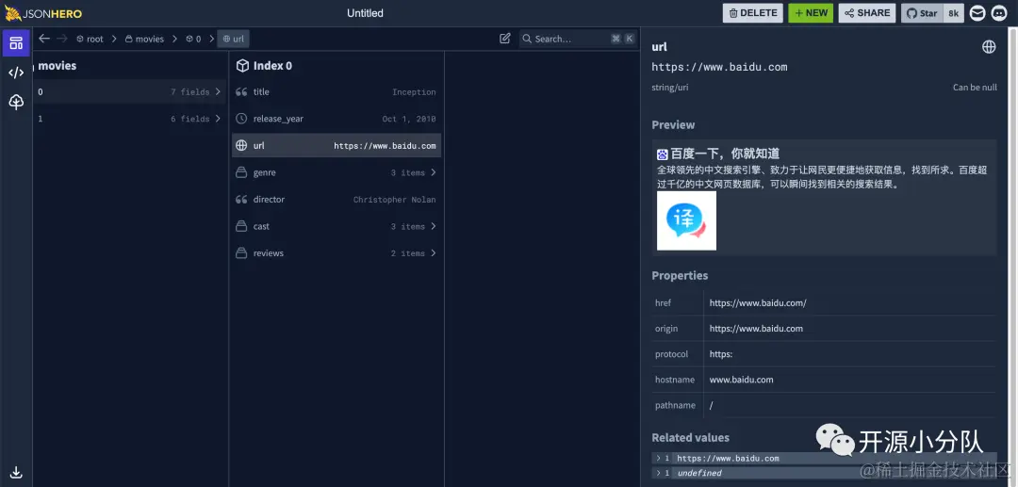The width and height of the screenshot is (1018, 487).
Task: Click the Preview section heading
Action: tap(673, 124)
